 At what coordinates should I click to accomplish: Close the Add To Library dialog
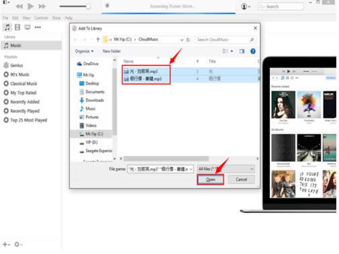pos(255,28)
